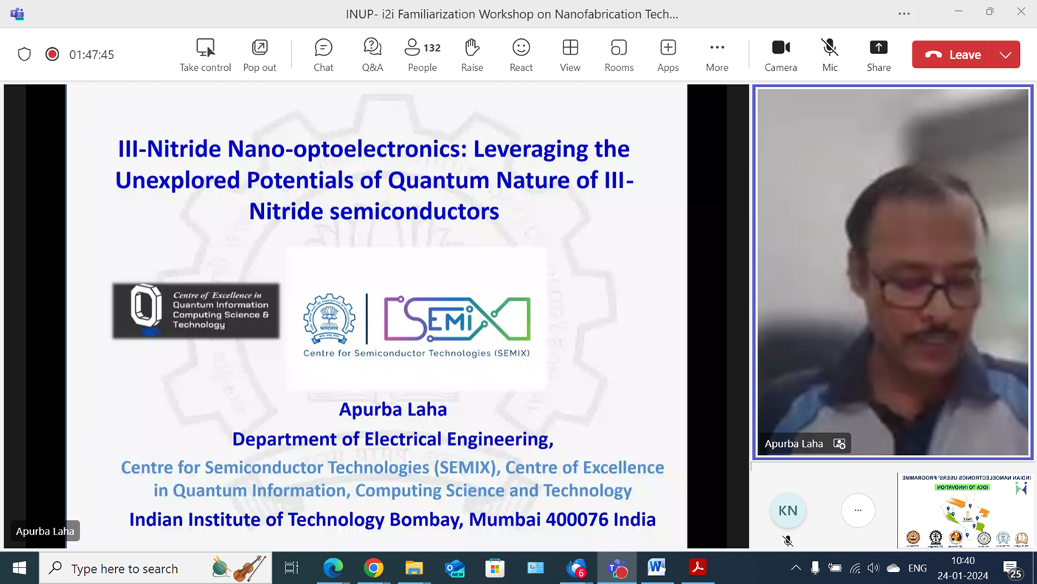Open the title bar ellipsis settings menu
Viewport: 1037px width, 584px height.
tap(904, 13)
